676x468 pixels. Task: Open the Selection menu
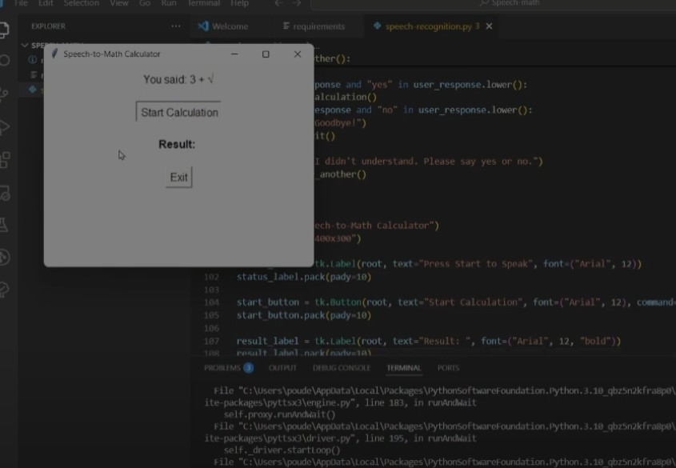[x=82, y=3]
